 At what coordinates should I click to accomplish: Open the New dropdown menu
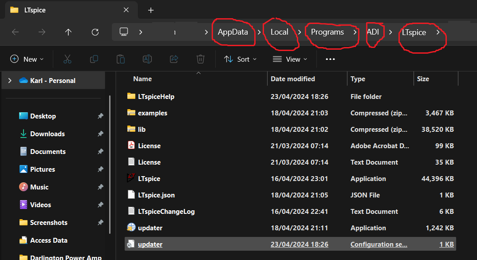[27, 59]
